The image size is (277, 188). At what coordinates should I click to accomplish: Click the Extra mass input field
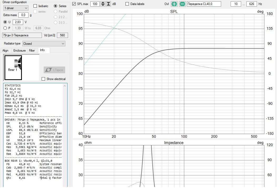pyautogui.click(x=23, y=15)
